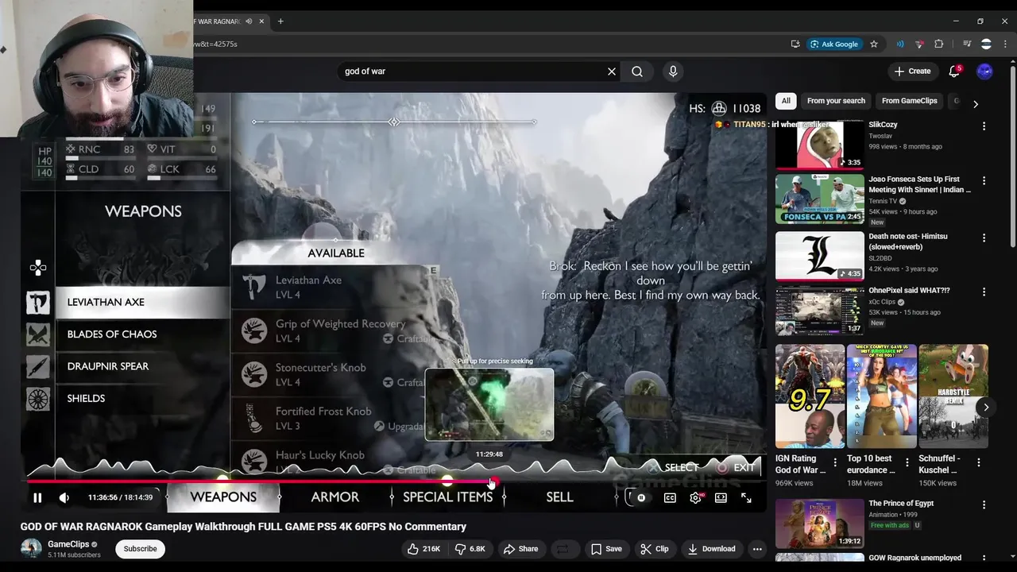Screen dimensions: 1017x572
Task: Open the GameClips channel avatar
Action: [31, 549]
